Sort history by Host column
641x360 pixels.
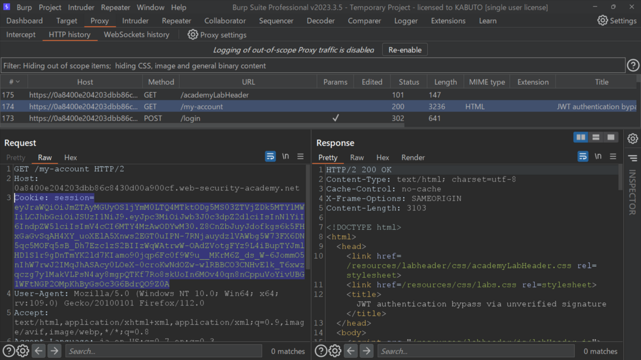85,82
